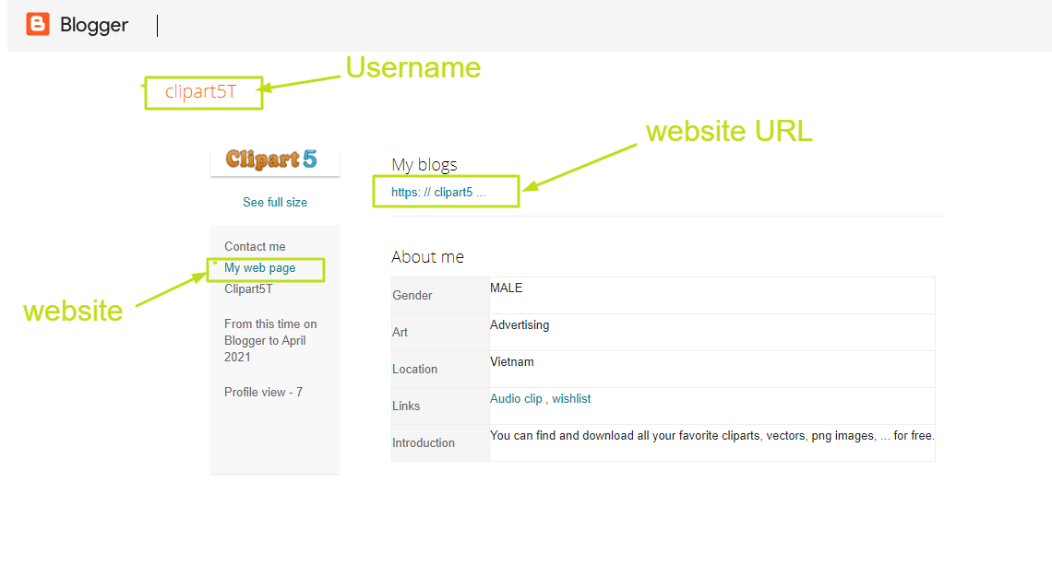This screenshot has width=1052, height=565.
Task: Click the Profile view - 7 text
Action: 263,392
